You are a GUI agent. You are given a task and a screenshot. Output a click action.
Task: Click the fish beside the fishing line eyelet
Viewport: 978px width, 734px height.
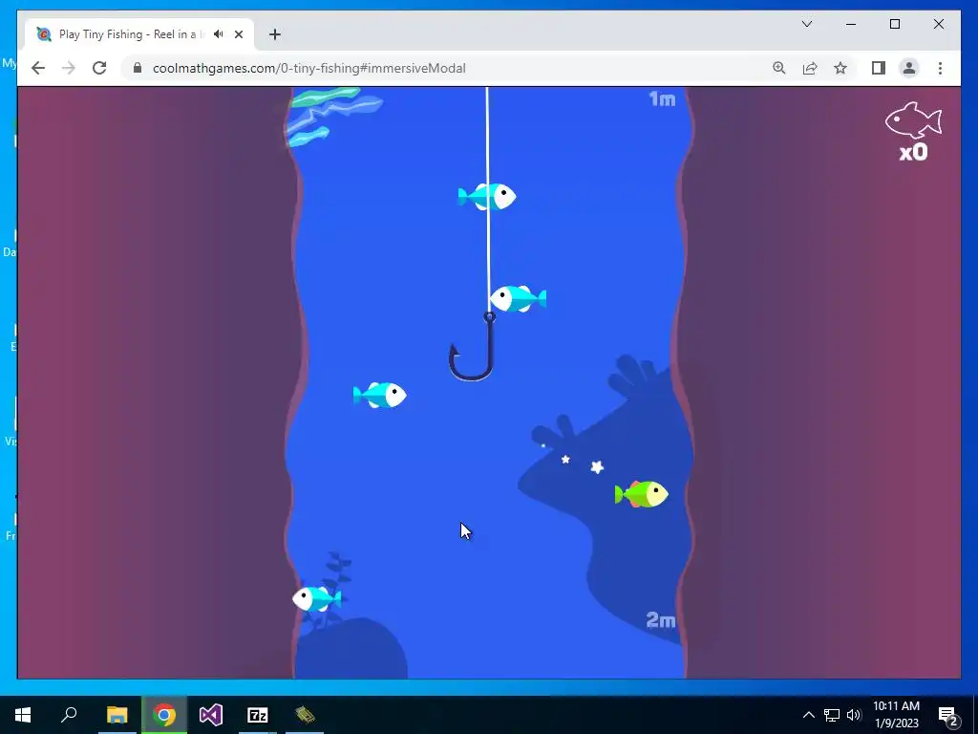pos(519,298)
